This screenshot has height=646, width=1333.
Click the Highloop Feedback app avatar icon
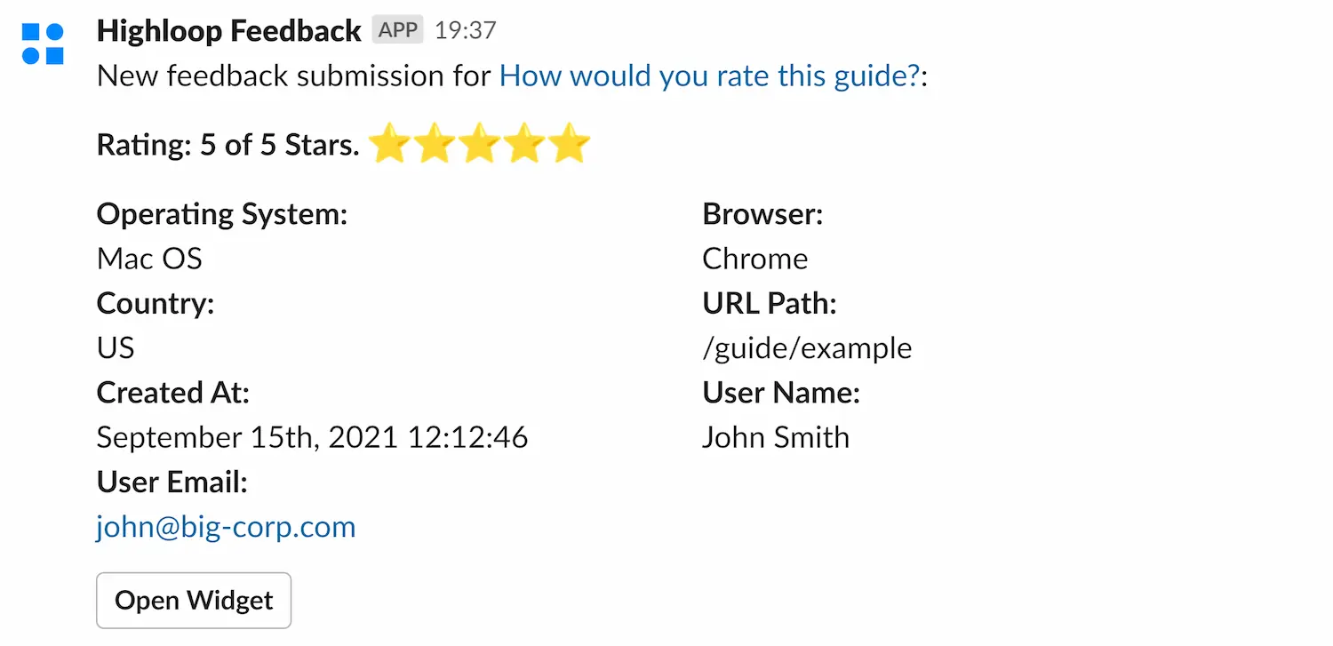[x=43, y=44]
